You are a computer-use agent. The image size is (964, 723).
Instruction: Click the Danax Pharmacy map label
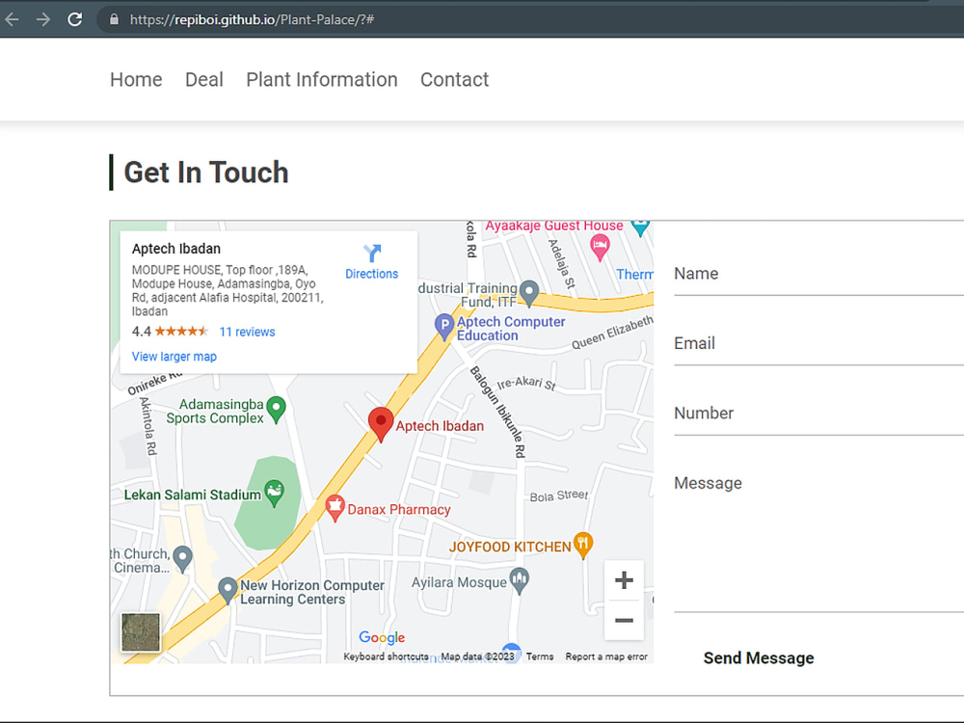(x=399, y=510)
